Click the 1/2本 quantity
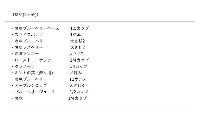Image resolution: width=204 pixels, height=113 pixels. [75, 35]
